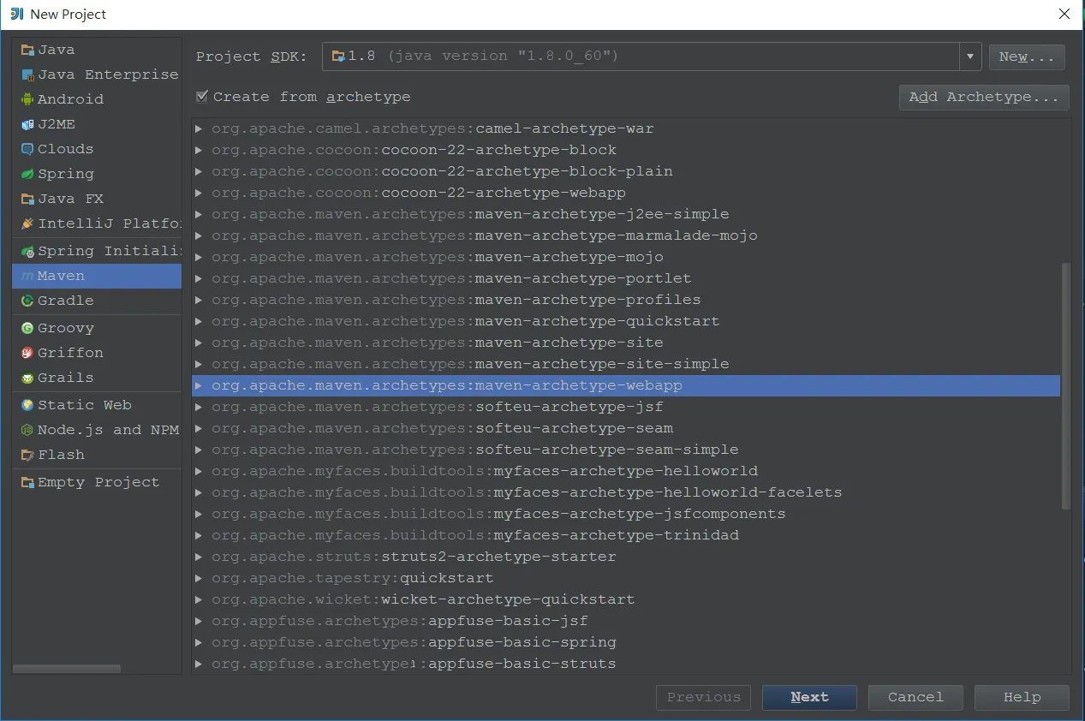
Task: Click the Add Archetype... button
Action: (984, 97)
